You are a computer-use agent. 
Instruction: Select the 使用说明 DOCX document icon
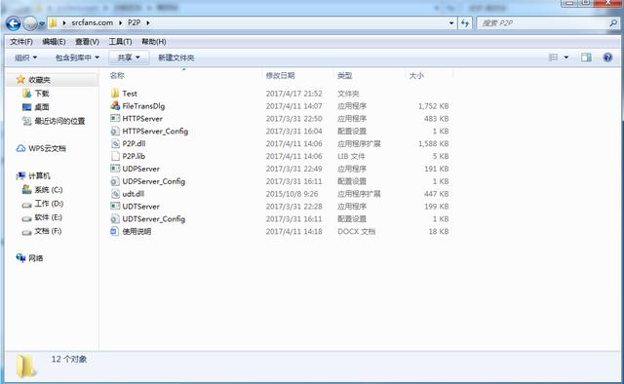tap(115, 231)
